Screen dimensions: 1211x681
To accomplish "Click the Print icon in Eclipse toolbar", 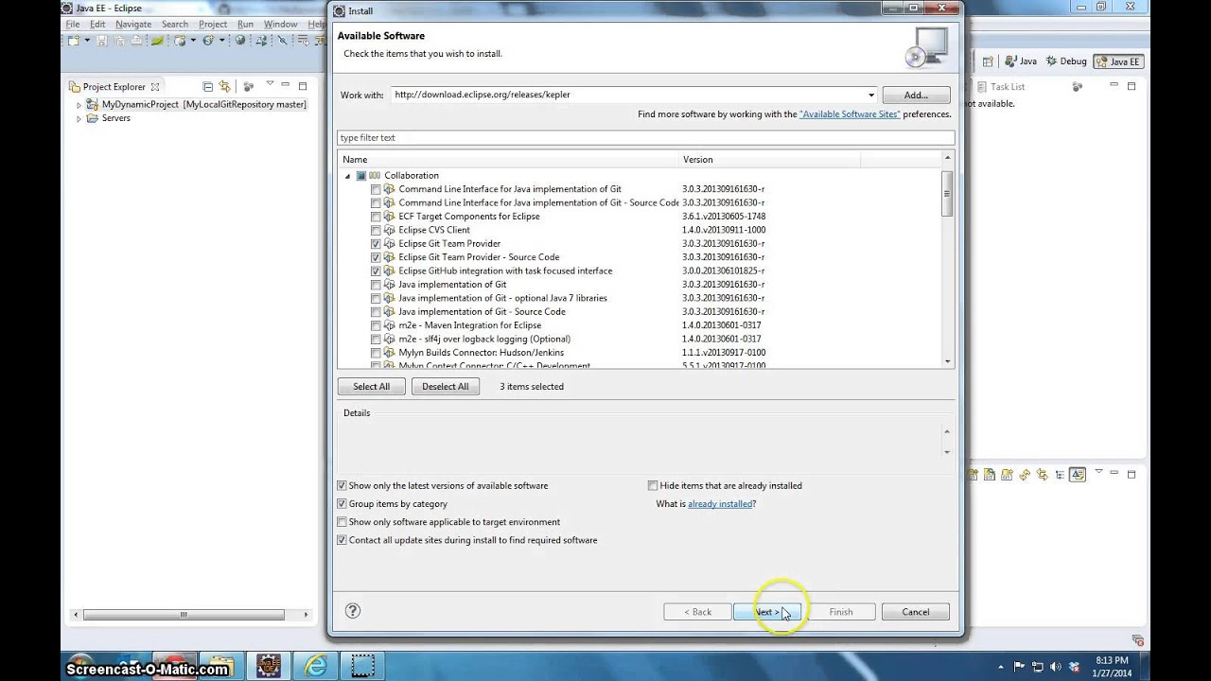I will tap(136, 41).
